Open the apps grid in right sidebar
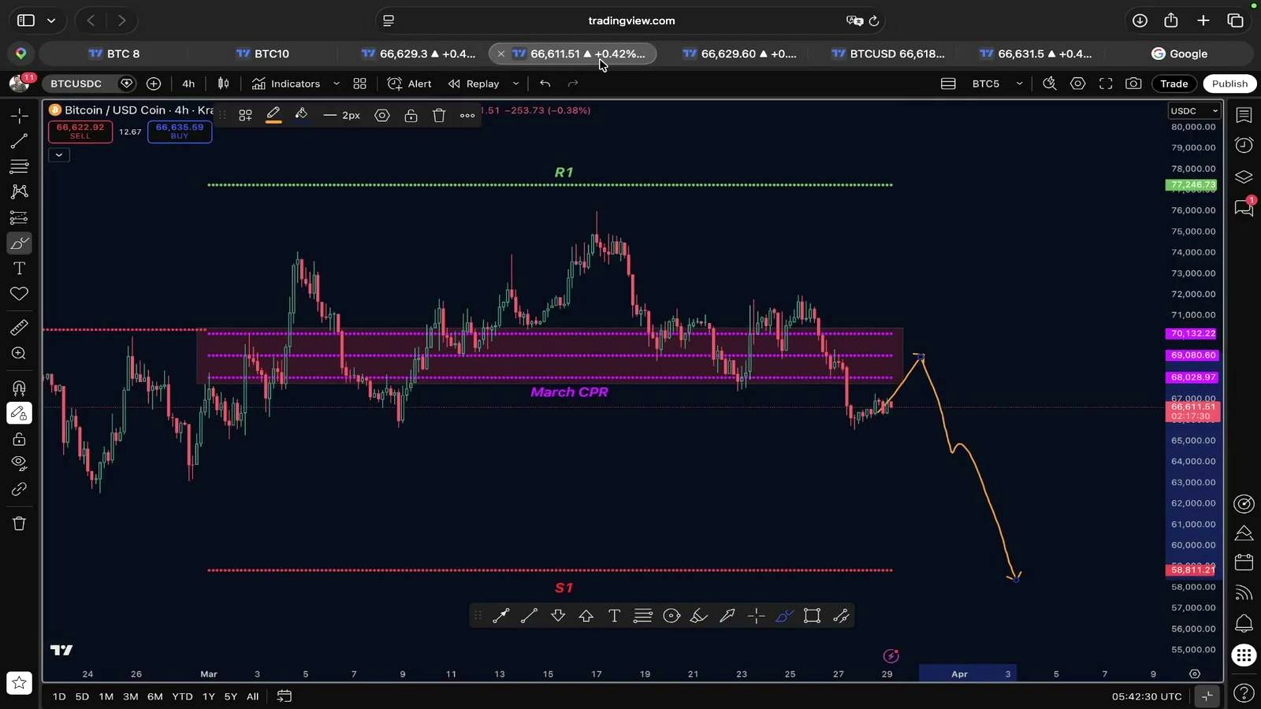The width and height of the screenshot is (1261, 709). point(1244,655)
